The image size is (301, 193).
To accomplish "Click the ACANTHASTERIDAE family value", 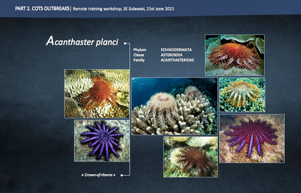I will point(178,60).
